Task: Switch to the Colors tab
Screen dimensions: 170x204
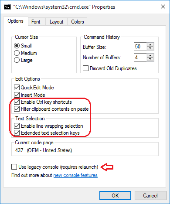Action: coord(78,22)
